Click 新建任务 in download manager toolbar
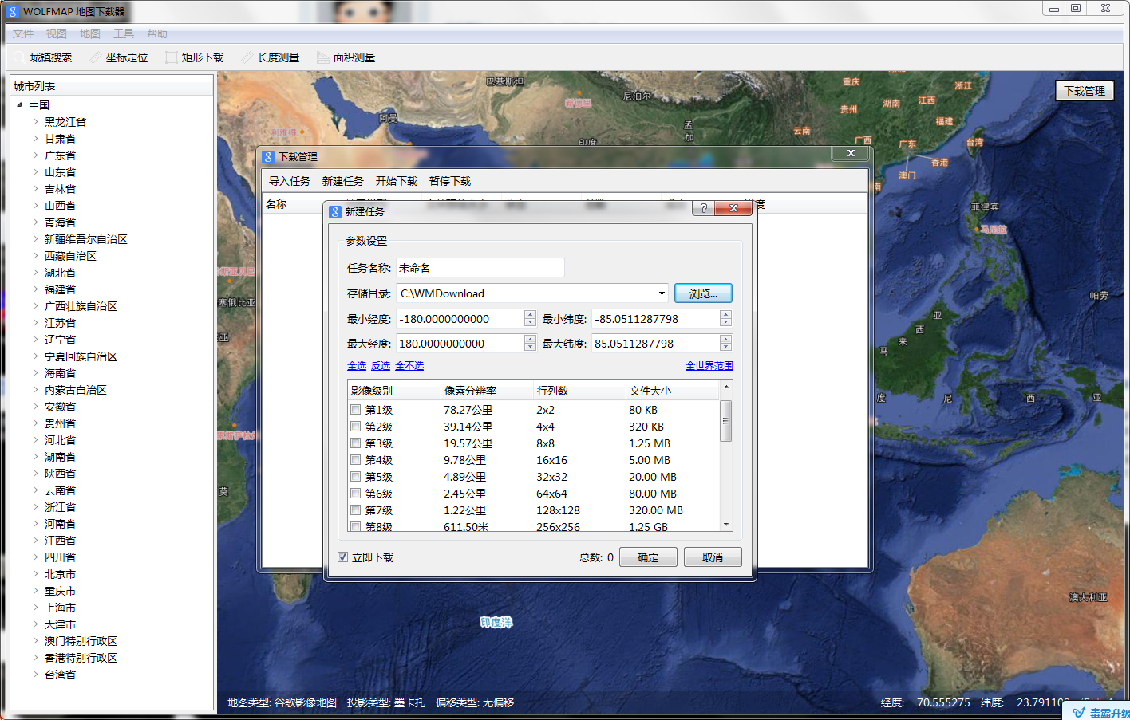1130x720 pixels. pos(343,181)
